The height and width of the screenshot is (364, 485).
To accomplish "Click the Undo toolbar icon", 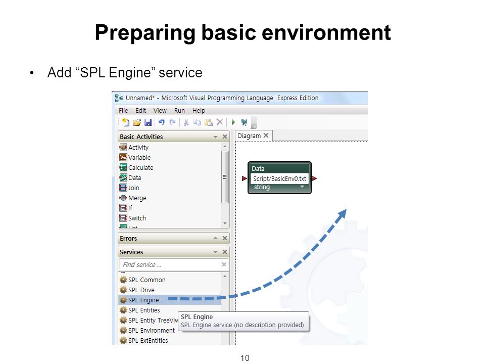I will point(162,122).
